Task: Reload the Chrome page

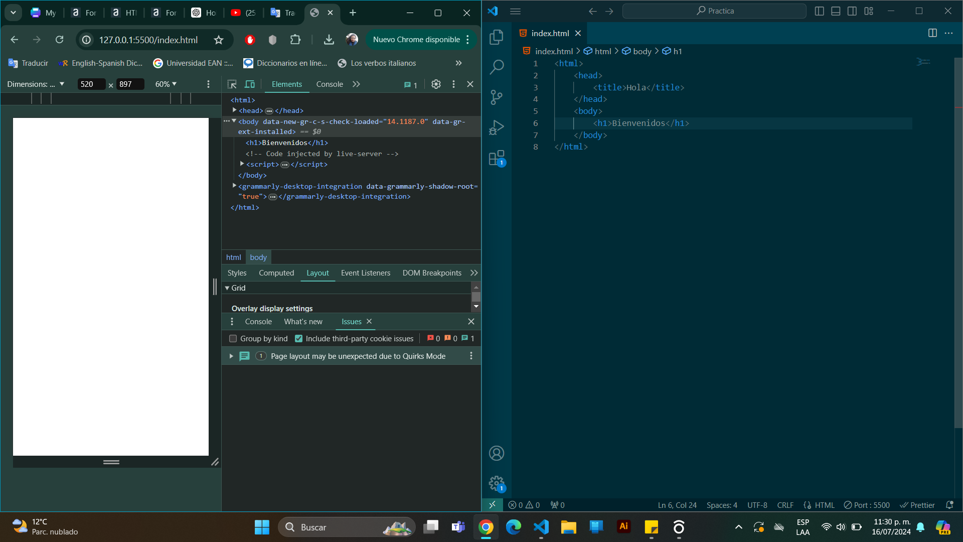Action: coord(59,40)
